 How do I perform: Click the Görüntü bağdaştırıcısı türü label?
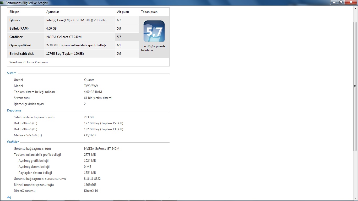point(32,149)
